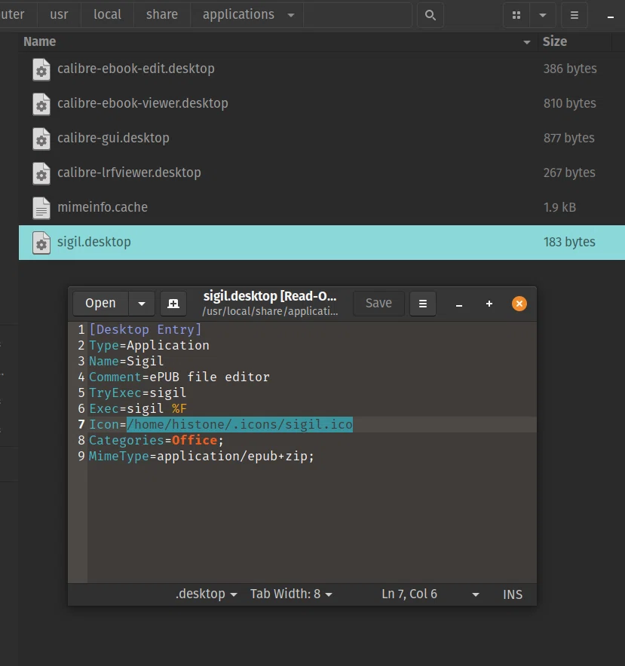
Task: Open the file manager search icon
Action: tap(430, 15)
